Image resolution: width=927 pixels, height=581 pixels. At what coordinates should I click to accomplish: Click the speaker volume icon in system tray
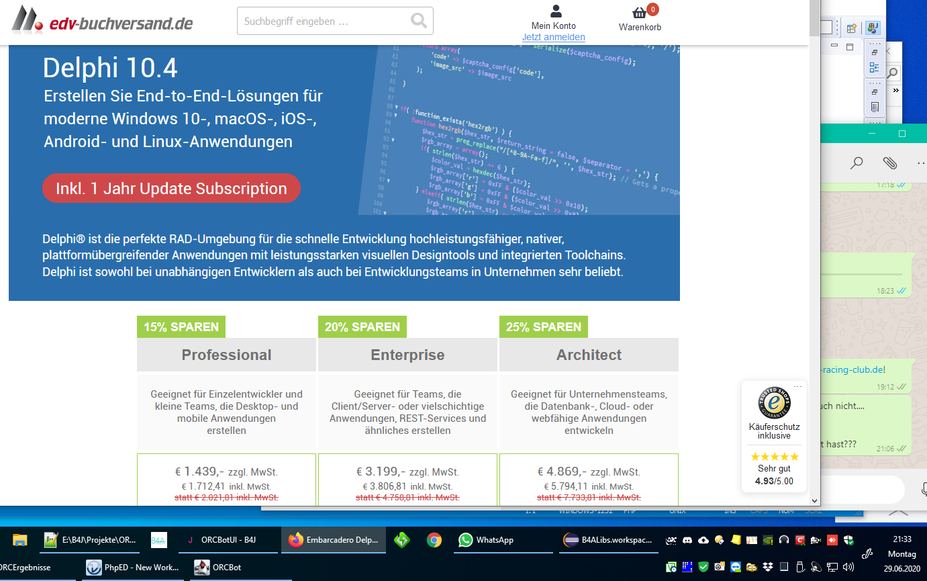coord(848,567)
